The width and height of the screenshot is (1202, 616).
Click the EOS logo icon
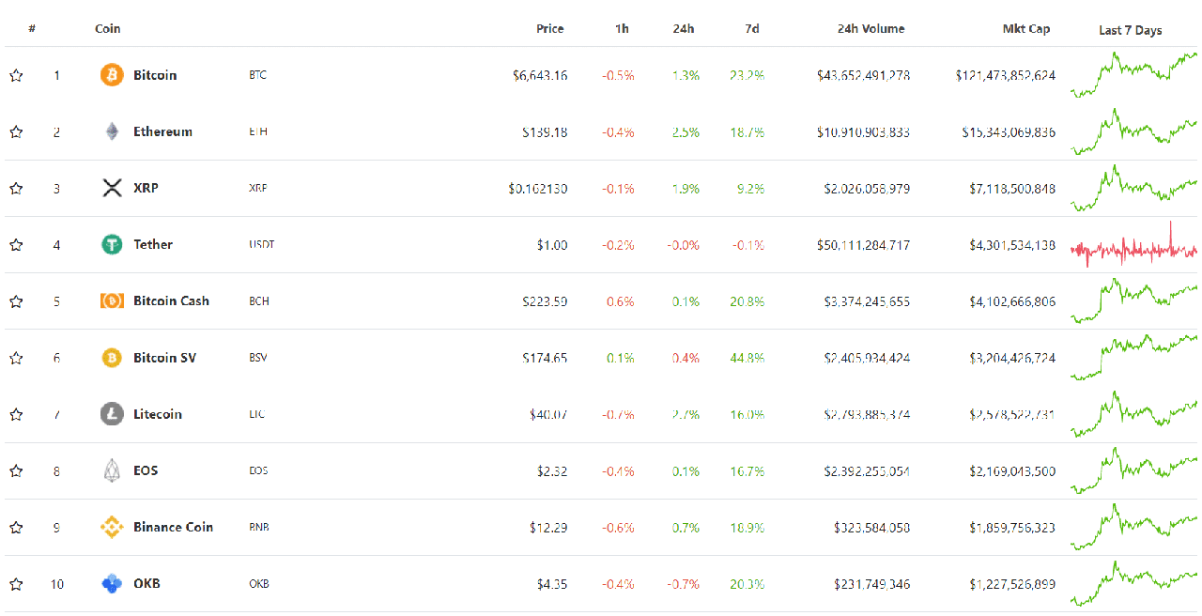click(x=112, y=470)
